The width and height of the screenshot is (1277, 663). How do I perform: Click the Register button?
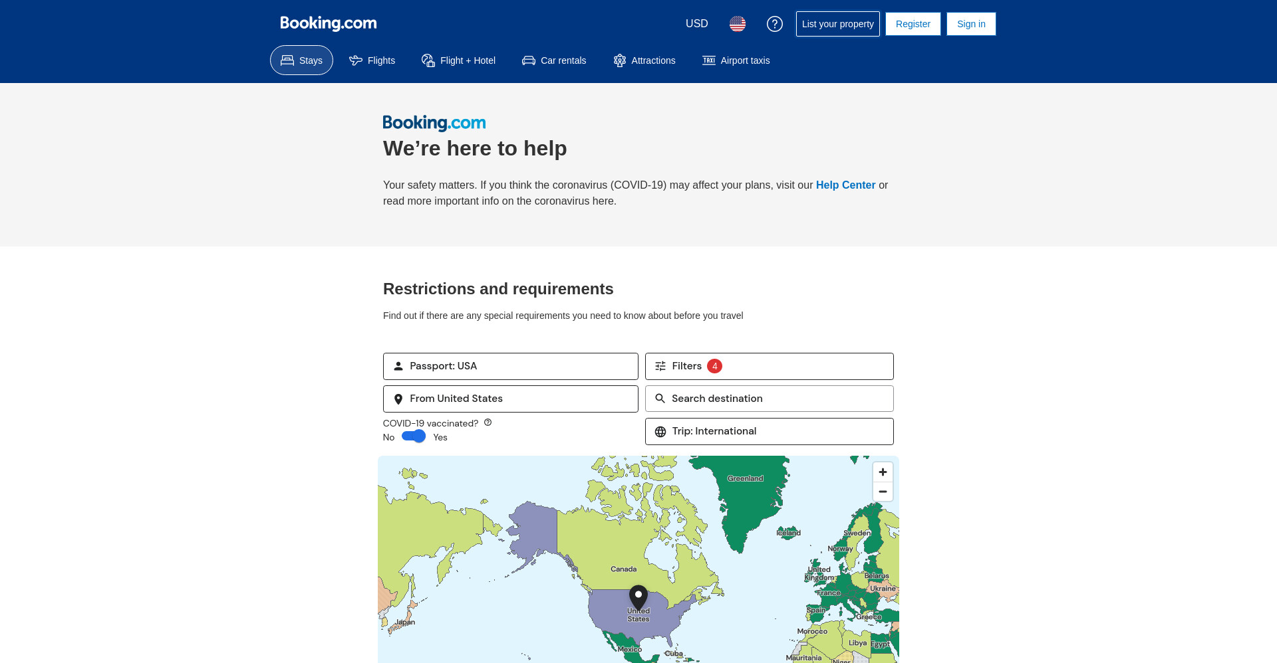[x=913, y=24]
